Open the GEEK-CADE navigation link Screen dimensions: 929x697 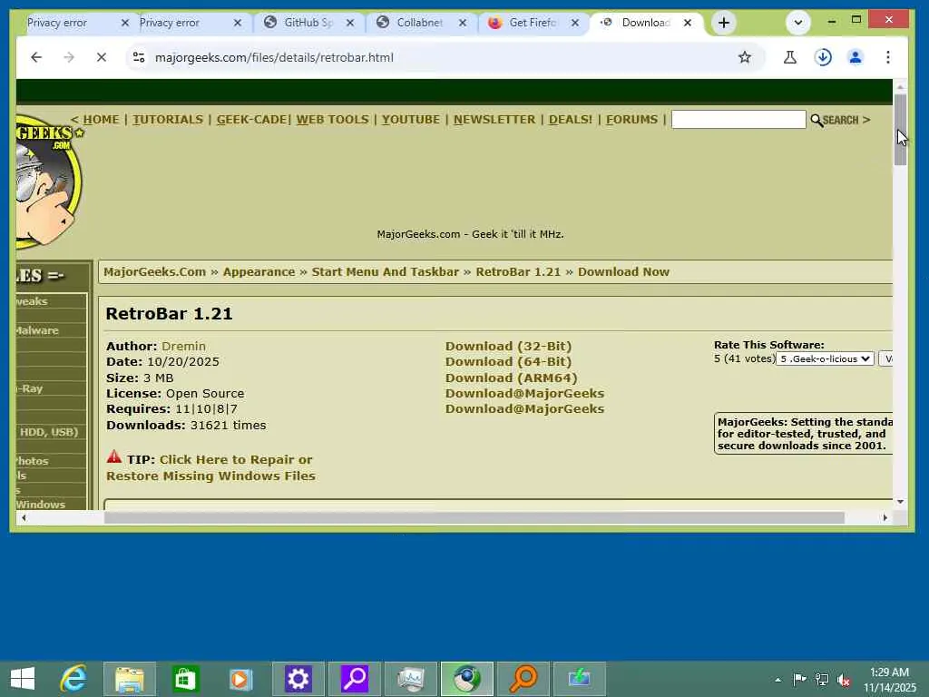pos(252,120)
